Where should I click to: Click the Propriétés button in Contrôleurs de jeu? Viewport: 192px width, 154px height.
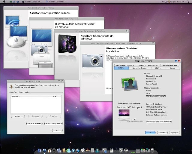coord(53,116)
